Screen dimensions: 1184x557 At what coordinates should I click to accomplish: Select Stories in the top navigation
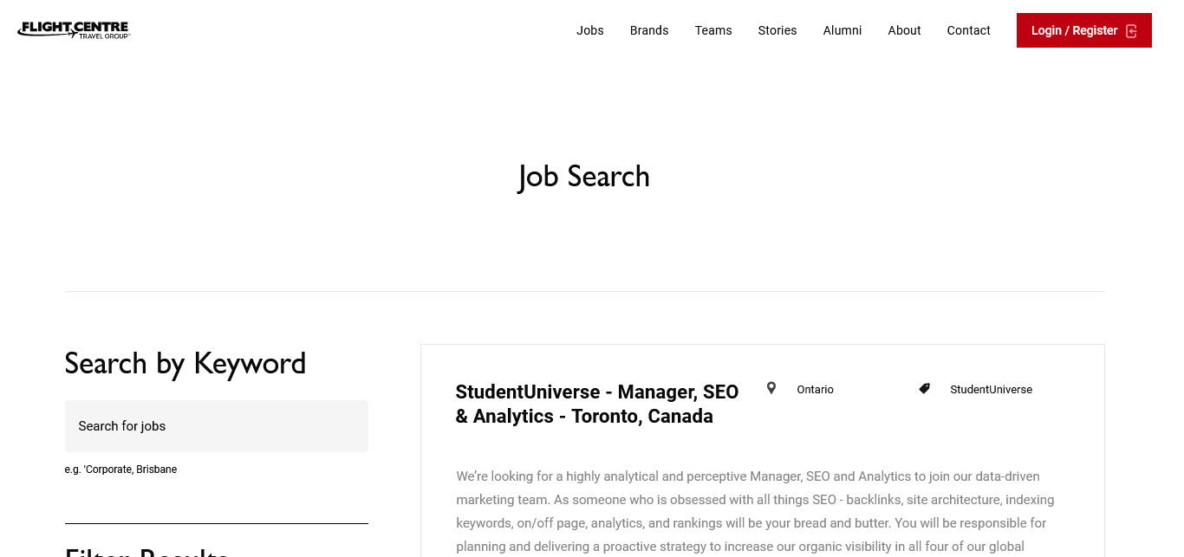(x=777, y=30)
